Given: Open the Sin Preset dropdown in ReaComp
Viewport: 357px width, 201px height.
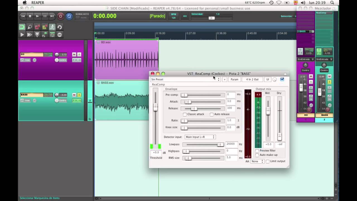Looking at the screenshot, I should [x=185, y=80].
